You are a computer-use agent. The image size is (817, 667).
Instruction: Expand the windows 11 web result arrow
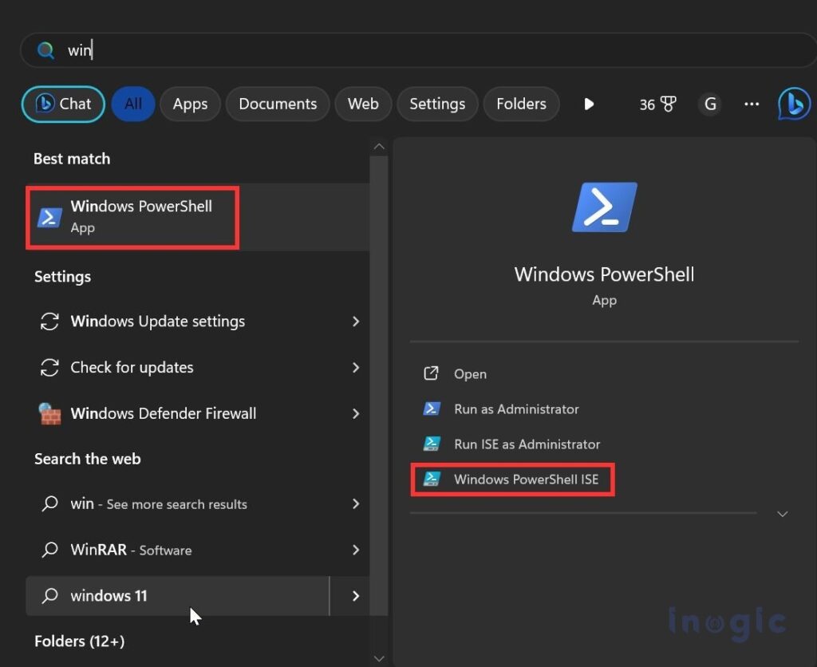click(356, 596)
